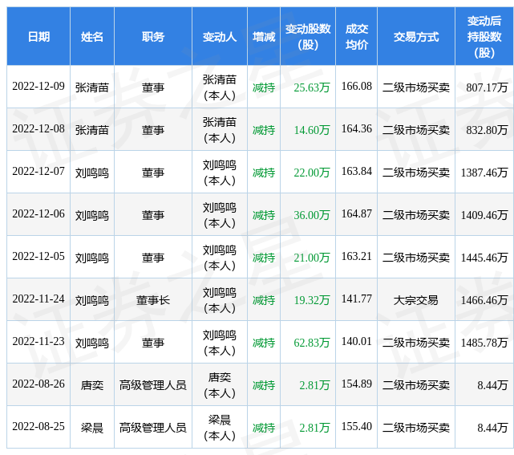Click 21.00万 share change value
This screenshot has width=514, height=455.
click(x=311, y=258)
